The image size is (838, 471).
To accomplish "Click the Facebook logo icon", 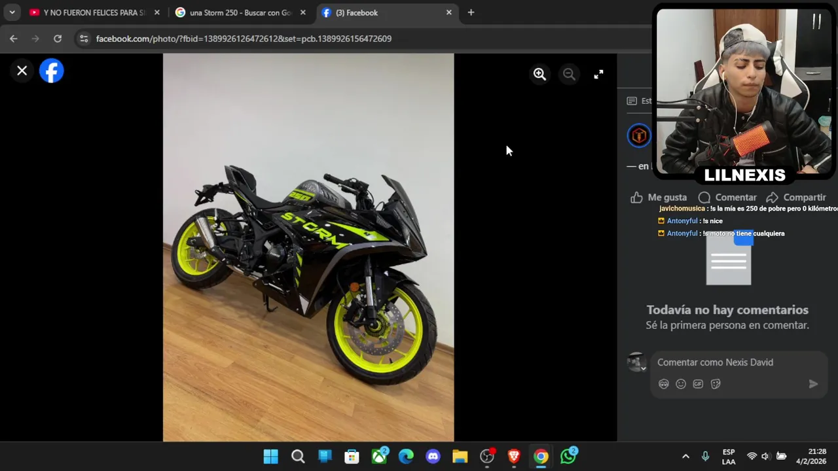I will (52, 71).
